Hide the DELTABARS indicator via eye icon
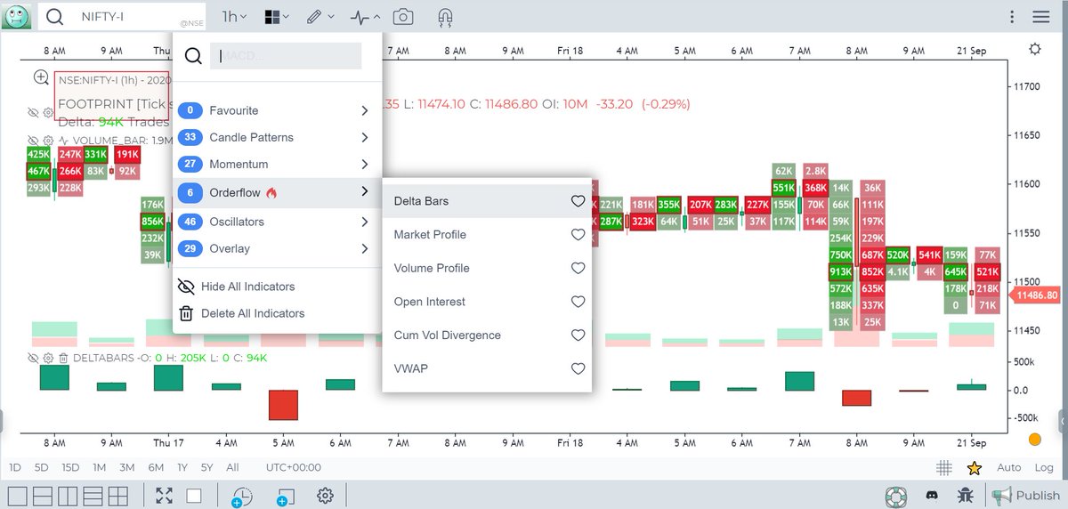 click(34, 358)
